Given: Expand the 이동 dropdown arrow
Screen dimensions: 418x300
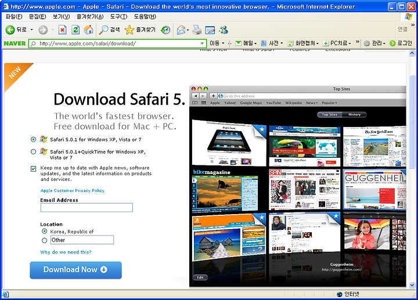Looking at the screenshot, I should coord(223,43).
